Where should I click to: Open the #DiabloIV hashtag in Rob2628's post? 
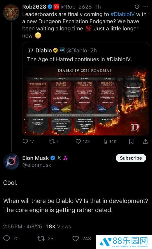coord(122,14)
